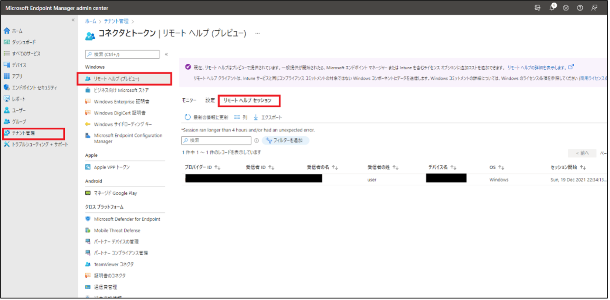Open notifications bell in header

click(x=552, y=8)
